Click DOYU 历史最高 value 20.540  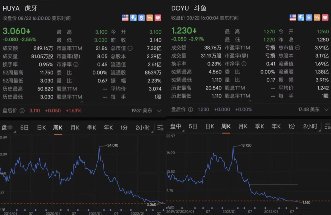213,88
